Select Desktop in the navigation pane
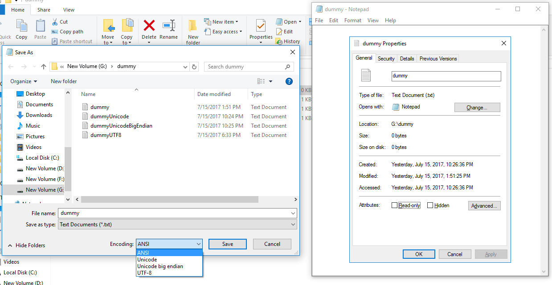The image size is (552, 285). [x=31, y=94]
